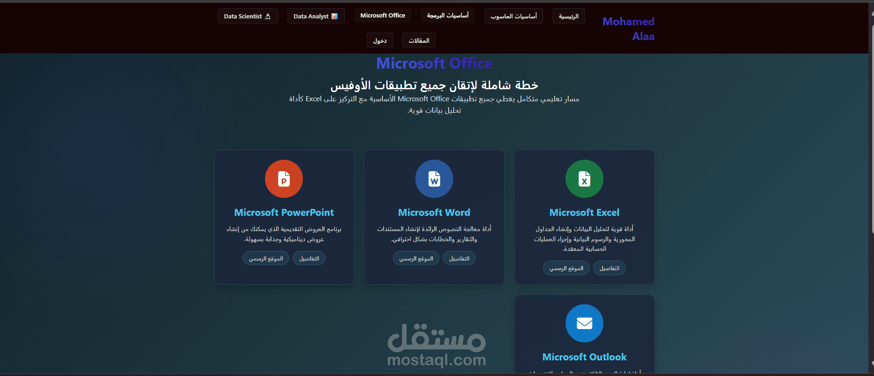Click the Microsoft Word card title

(x=434, y=213)
